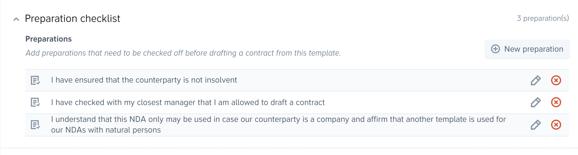Delete the NDA natural persons preparation
Image resolution: width=578 pixels, height=155 pixels.
coord(556,125)
